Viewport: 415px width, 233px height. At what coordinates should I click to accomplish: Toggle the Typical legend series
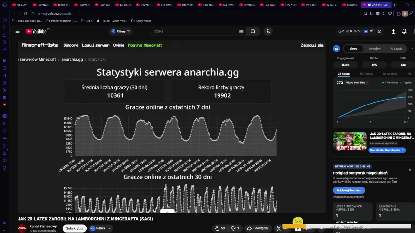click(406, 83)
